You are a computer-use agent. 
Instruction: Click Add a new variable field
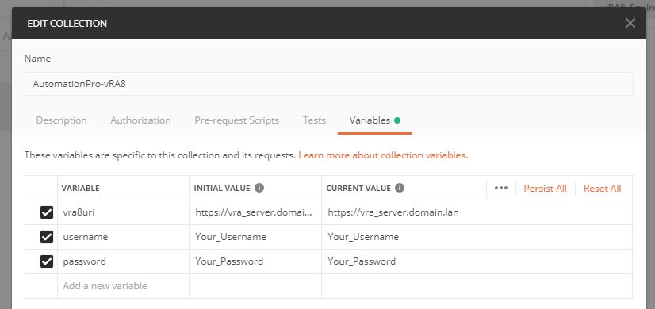pyautogui.click(x=123, y=286)
